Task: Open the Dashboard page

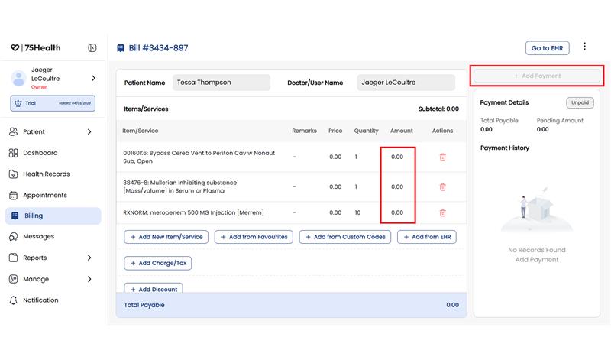Action: [x=40, y=153]
